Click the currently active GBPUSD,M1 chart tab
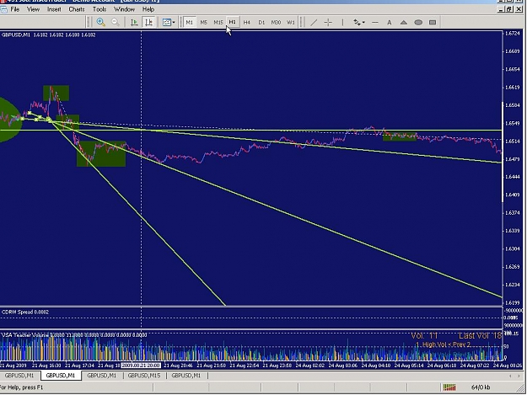This screenshot has height=395, width=527. coord(61,376)
